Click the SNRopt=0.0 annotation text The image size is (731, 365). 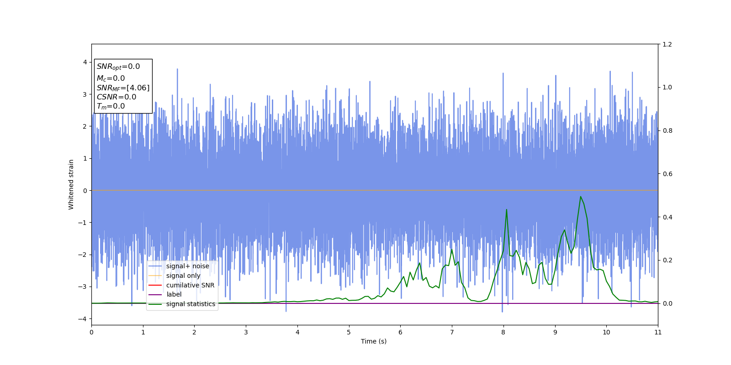(x=118, y=67)
